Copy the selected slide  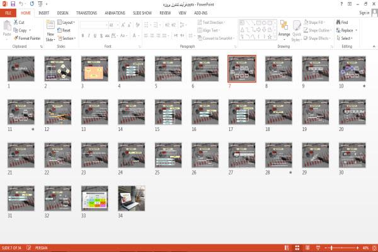[x=20, y=30]
